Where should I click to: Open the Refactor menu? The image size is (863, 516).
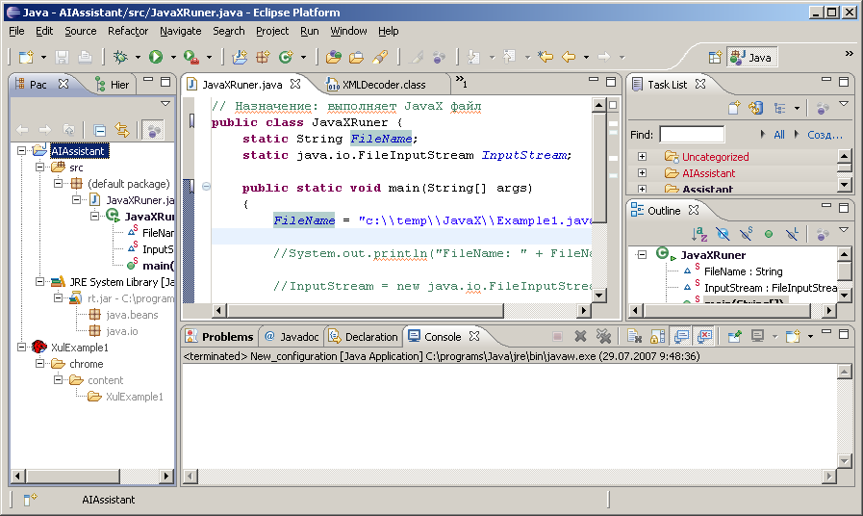[x=128, y=31]
